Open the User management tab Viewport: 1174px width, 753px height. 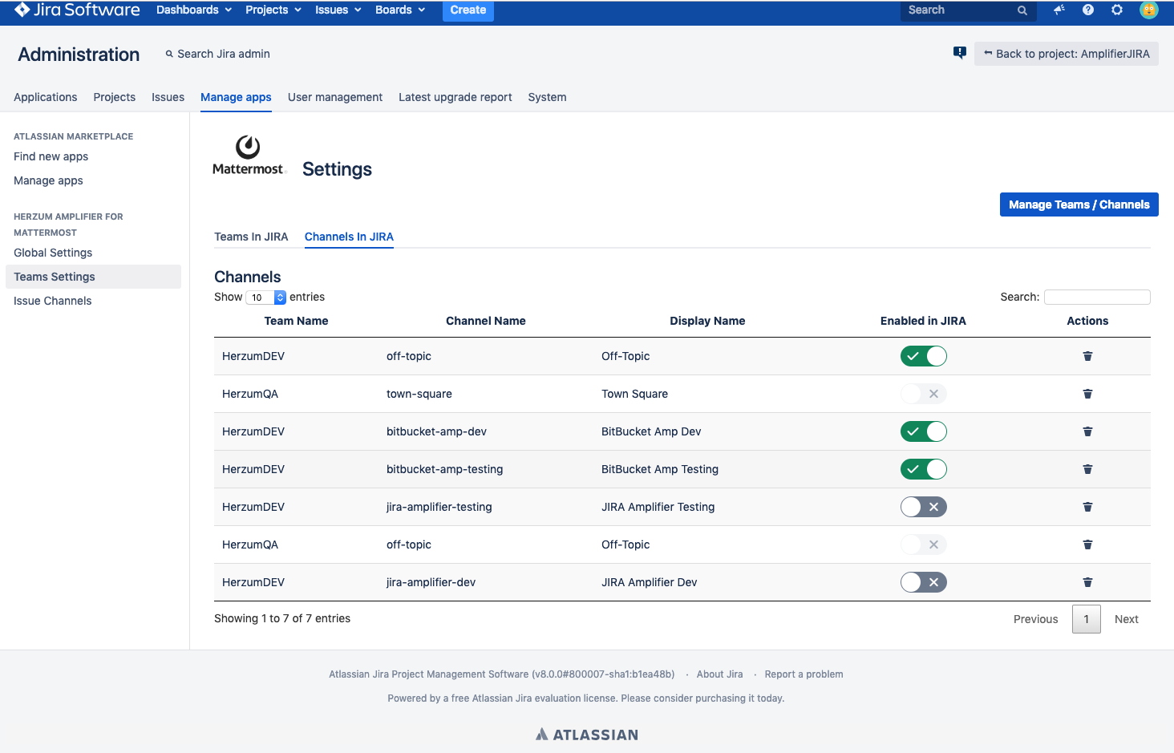coord(334,97)
